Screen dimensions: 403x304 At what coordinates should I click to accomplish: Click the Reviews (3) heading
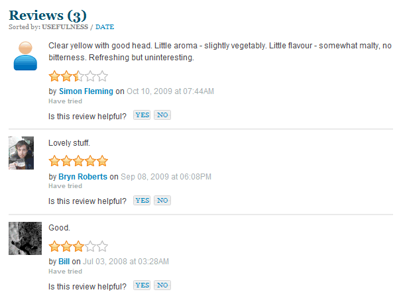[47, 15]
